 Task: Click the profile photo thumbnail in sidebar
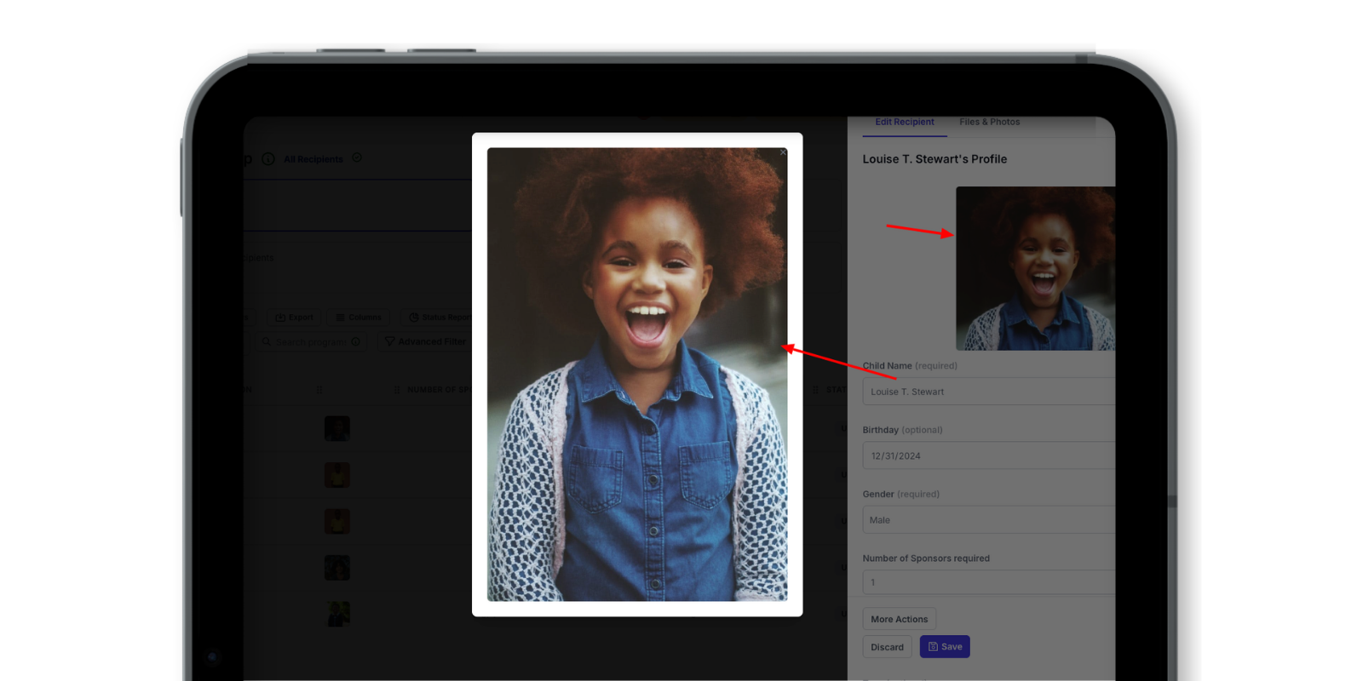pyautogui.click(x=1035, y=268)
